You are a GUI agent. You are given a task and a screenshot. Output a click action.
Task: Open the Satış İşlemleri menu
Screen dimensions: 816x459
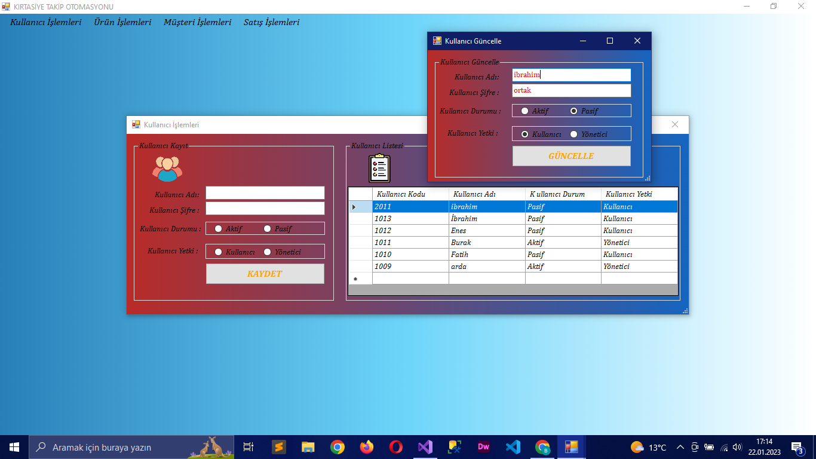(x=272, y=22)
